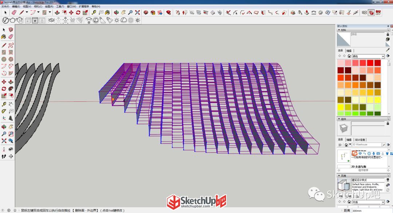Open the Window menu
The image size is (393, 213).
point(72,7)
